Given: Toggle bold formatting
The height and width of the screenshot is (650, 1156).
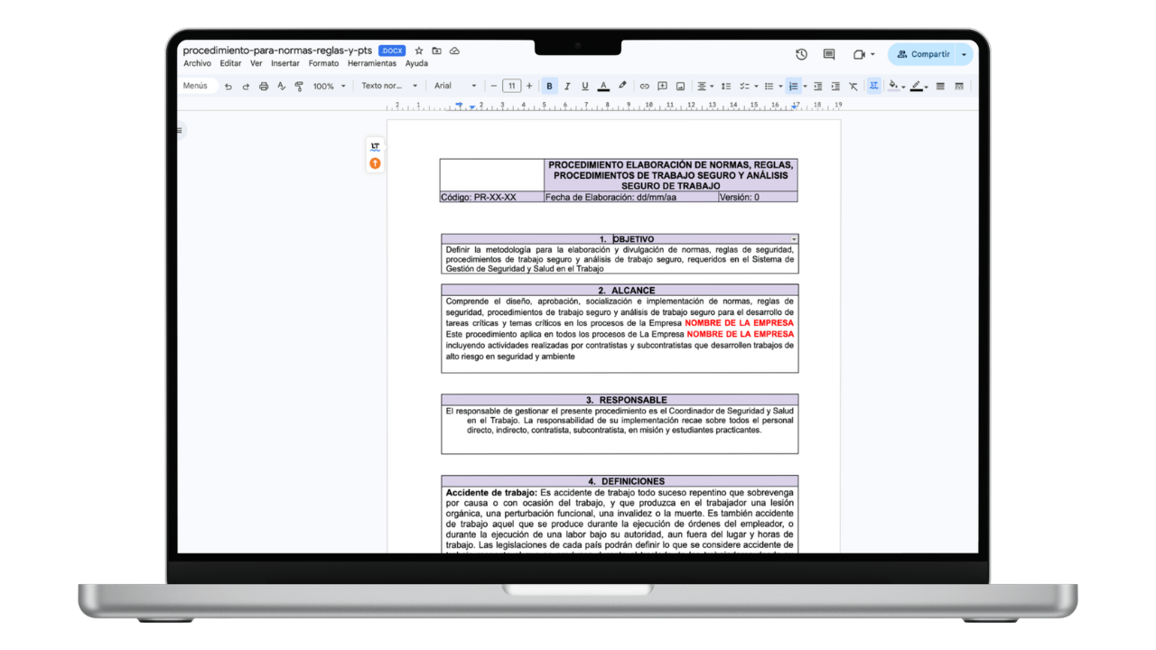Looking at the screenshot, I should pos(549,86).
